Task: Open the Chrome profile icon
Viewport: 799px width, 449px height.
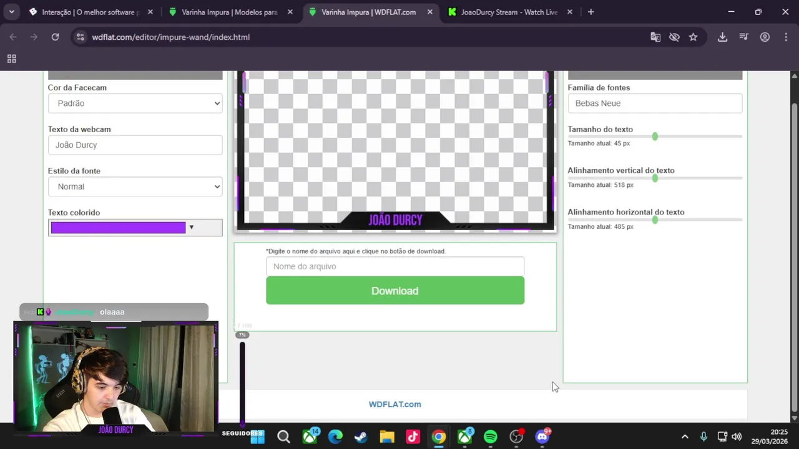Action: (765, 37)
